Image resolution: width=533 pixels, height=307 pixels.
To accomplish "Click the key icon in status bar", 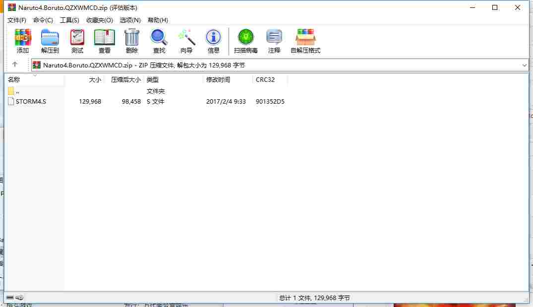I will click(x=19, y=298).
